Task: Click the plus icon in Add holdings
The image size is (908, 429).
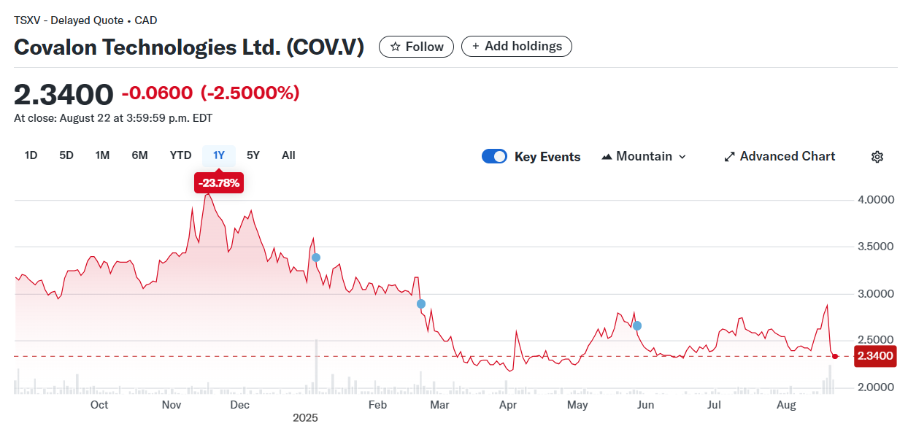Action: tap(476, 46)
